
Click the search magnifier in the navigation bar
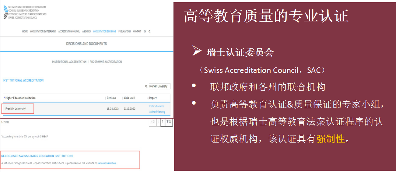point(150,32)
